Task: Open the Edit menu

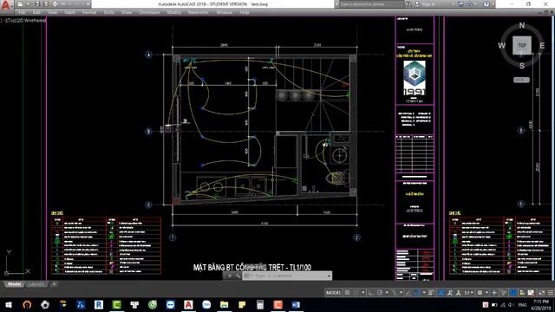Action: click(36, 12)
